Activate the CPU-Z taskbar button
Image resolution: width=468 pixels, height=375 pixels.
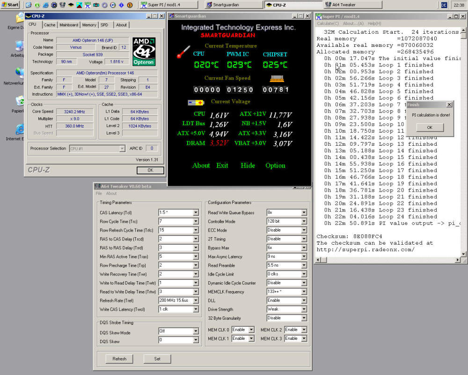294,5
